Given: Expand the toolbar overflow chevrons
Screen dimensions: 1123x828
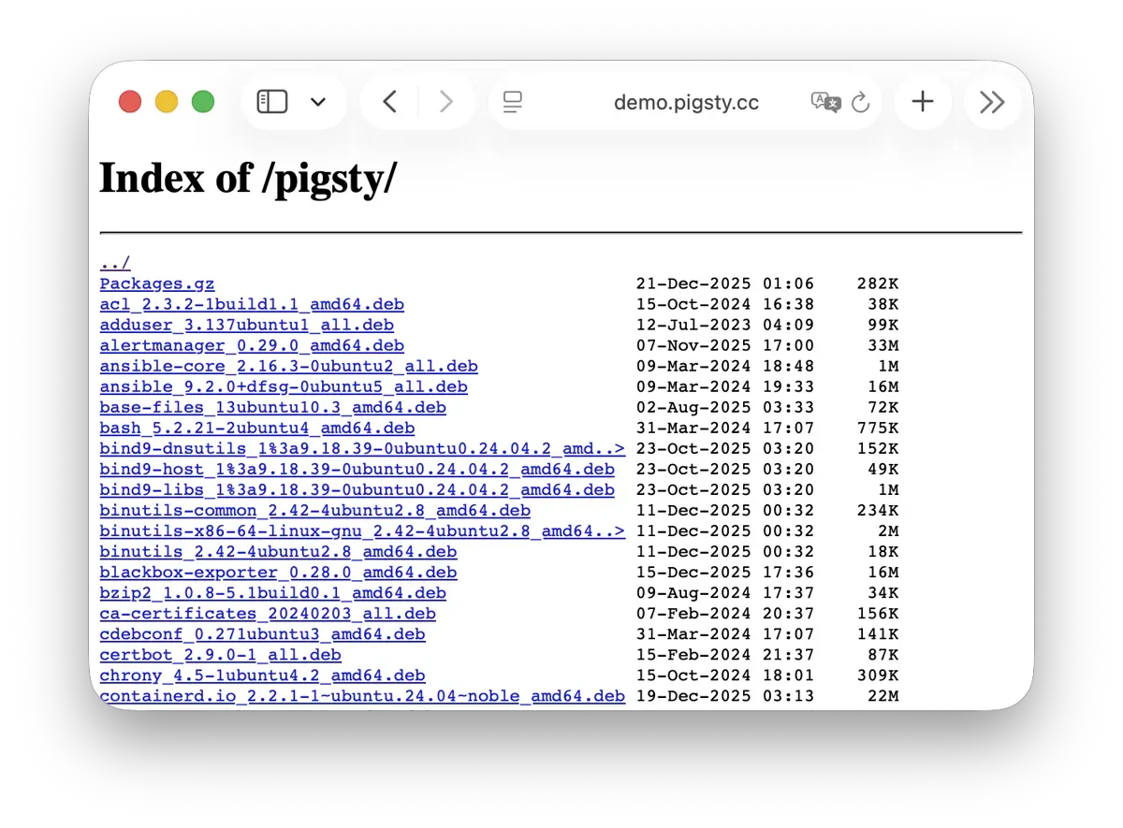Looking at the screenshot, I should 992,102.
